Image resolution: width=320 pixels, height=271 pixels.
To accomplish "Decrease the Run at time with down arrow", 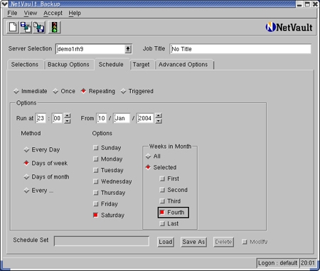I will pyautogui.click(x=68, y=121).
